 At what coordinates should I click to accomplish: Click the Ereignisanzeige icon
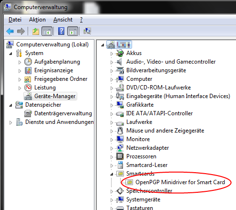click(28, 70)
